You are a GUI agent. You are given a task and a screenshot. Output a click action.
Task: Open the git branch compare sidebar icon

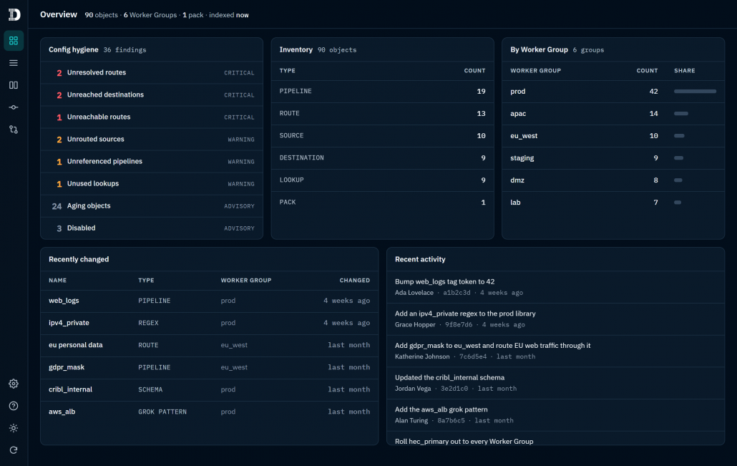tap(14, 130)
